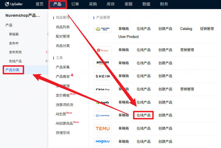Click the Magalu platform logo
221x148 pixels.
(102, 141)
